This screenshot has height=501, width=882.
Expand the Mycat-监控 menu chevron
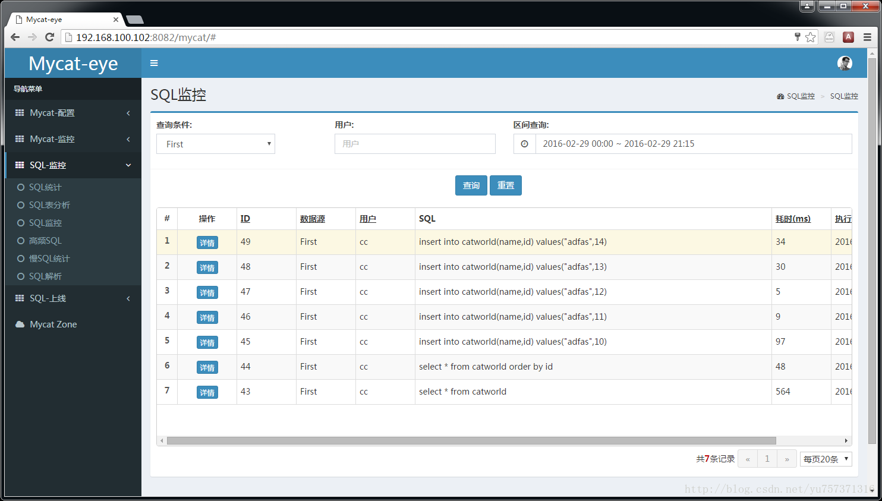[128, 139]
